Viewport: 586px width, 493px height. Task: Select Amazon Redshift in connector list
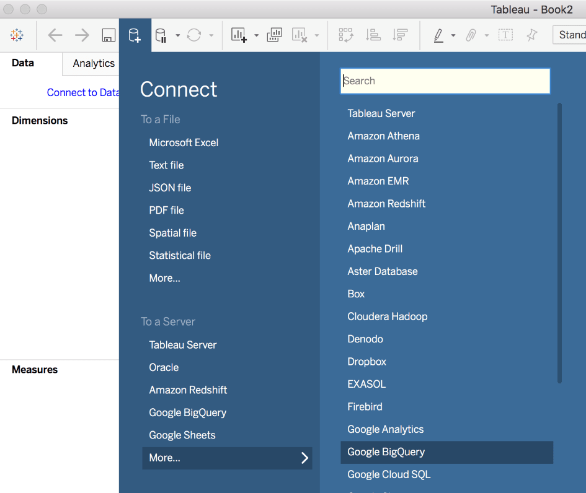click(386, 204)
